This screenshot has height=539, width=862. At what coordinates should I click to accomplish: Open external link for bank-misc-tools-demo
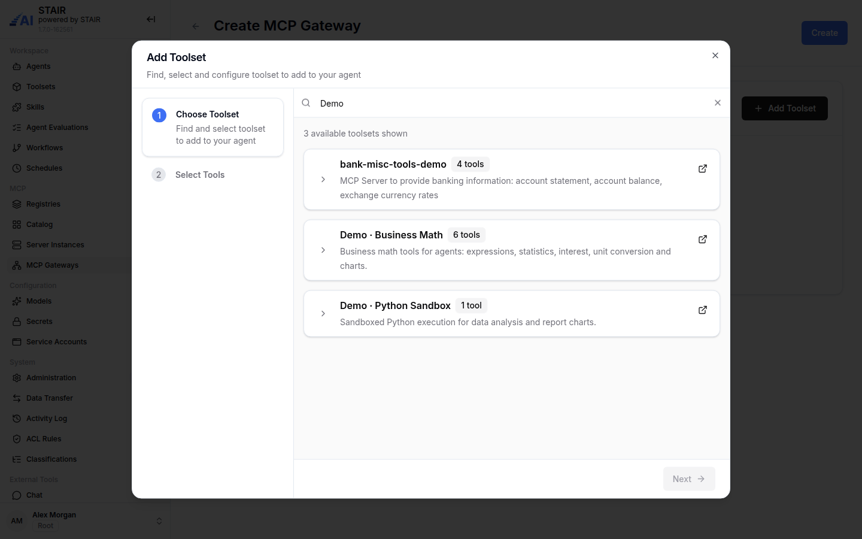point(703,169)
